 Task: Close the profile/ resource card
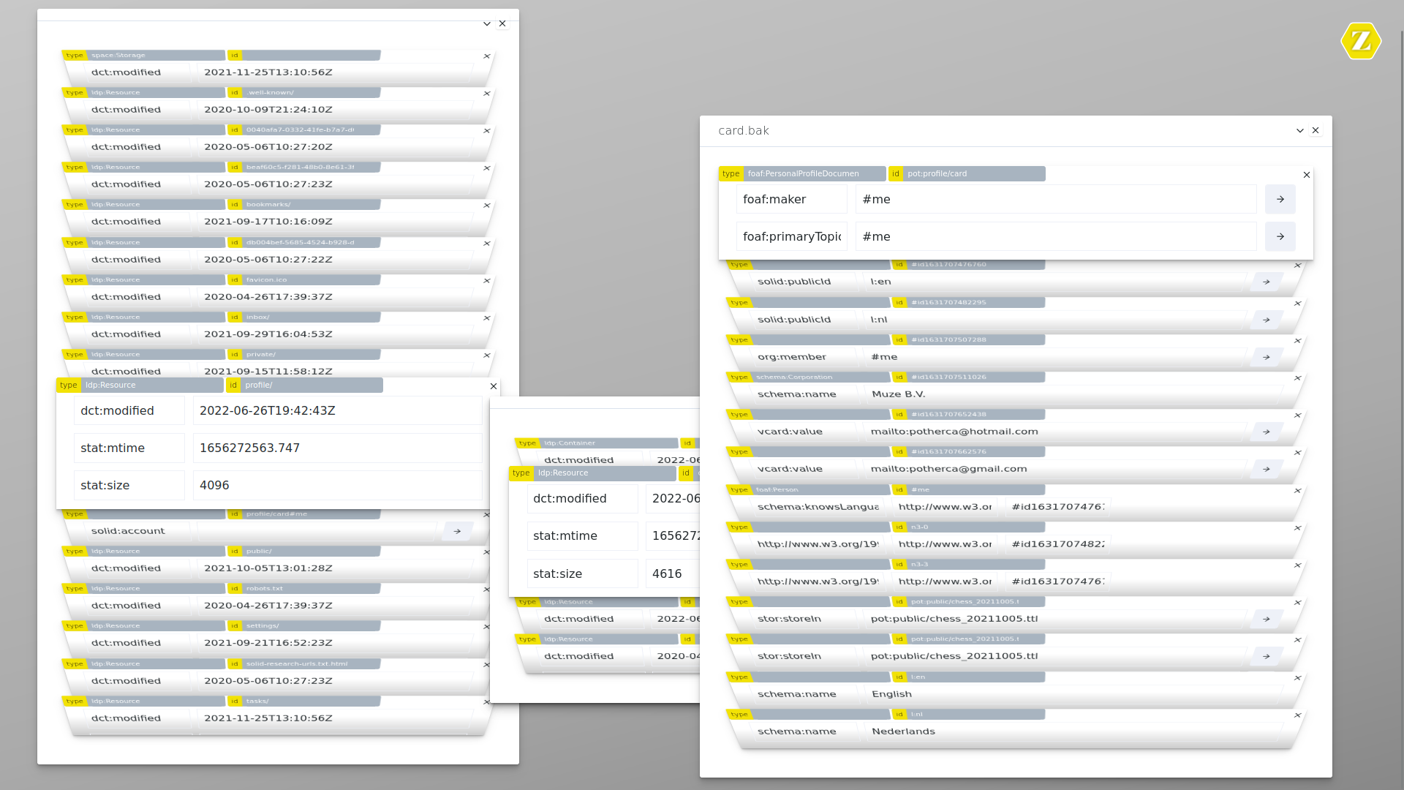(x=494, y=386)
